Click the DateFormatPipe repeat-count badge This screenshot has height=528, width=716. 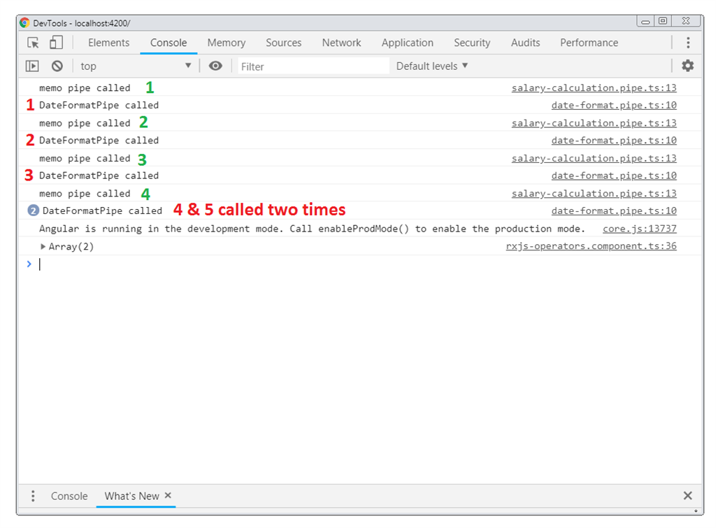pyautogui.click(x=33, y=210)
